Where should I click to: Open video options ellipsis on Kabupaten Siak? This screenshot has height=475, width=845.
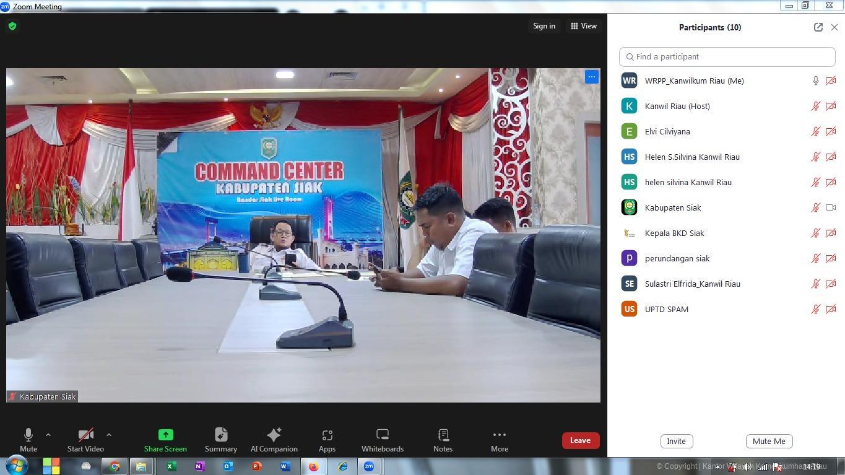(591, 77)
